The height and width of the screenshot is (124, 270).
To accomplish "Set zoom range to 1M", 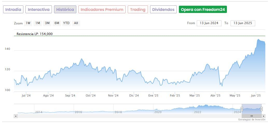I will (38, 23).
